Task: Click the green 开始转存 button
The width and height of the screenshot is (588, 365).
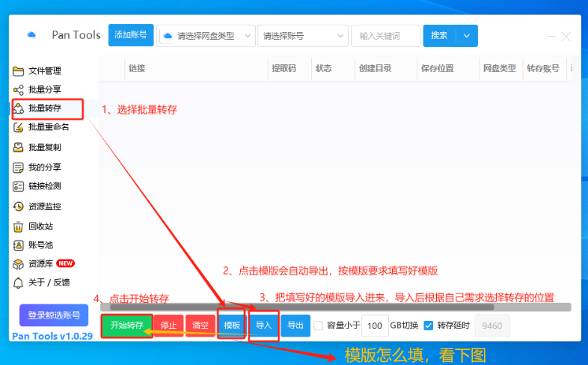Action: pyautogui.click(x=126, y=325)
